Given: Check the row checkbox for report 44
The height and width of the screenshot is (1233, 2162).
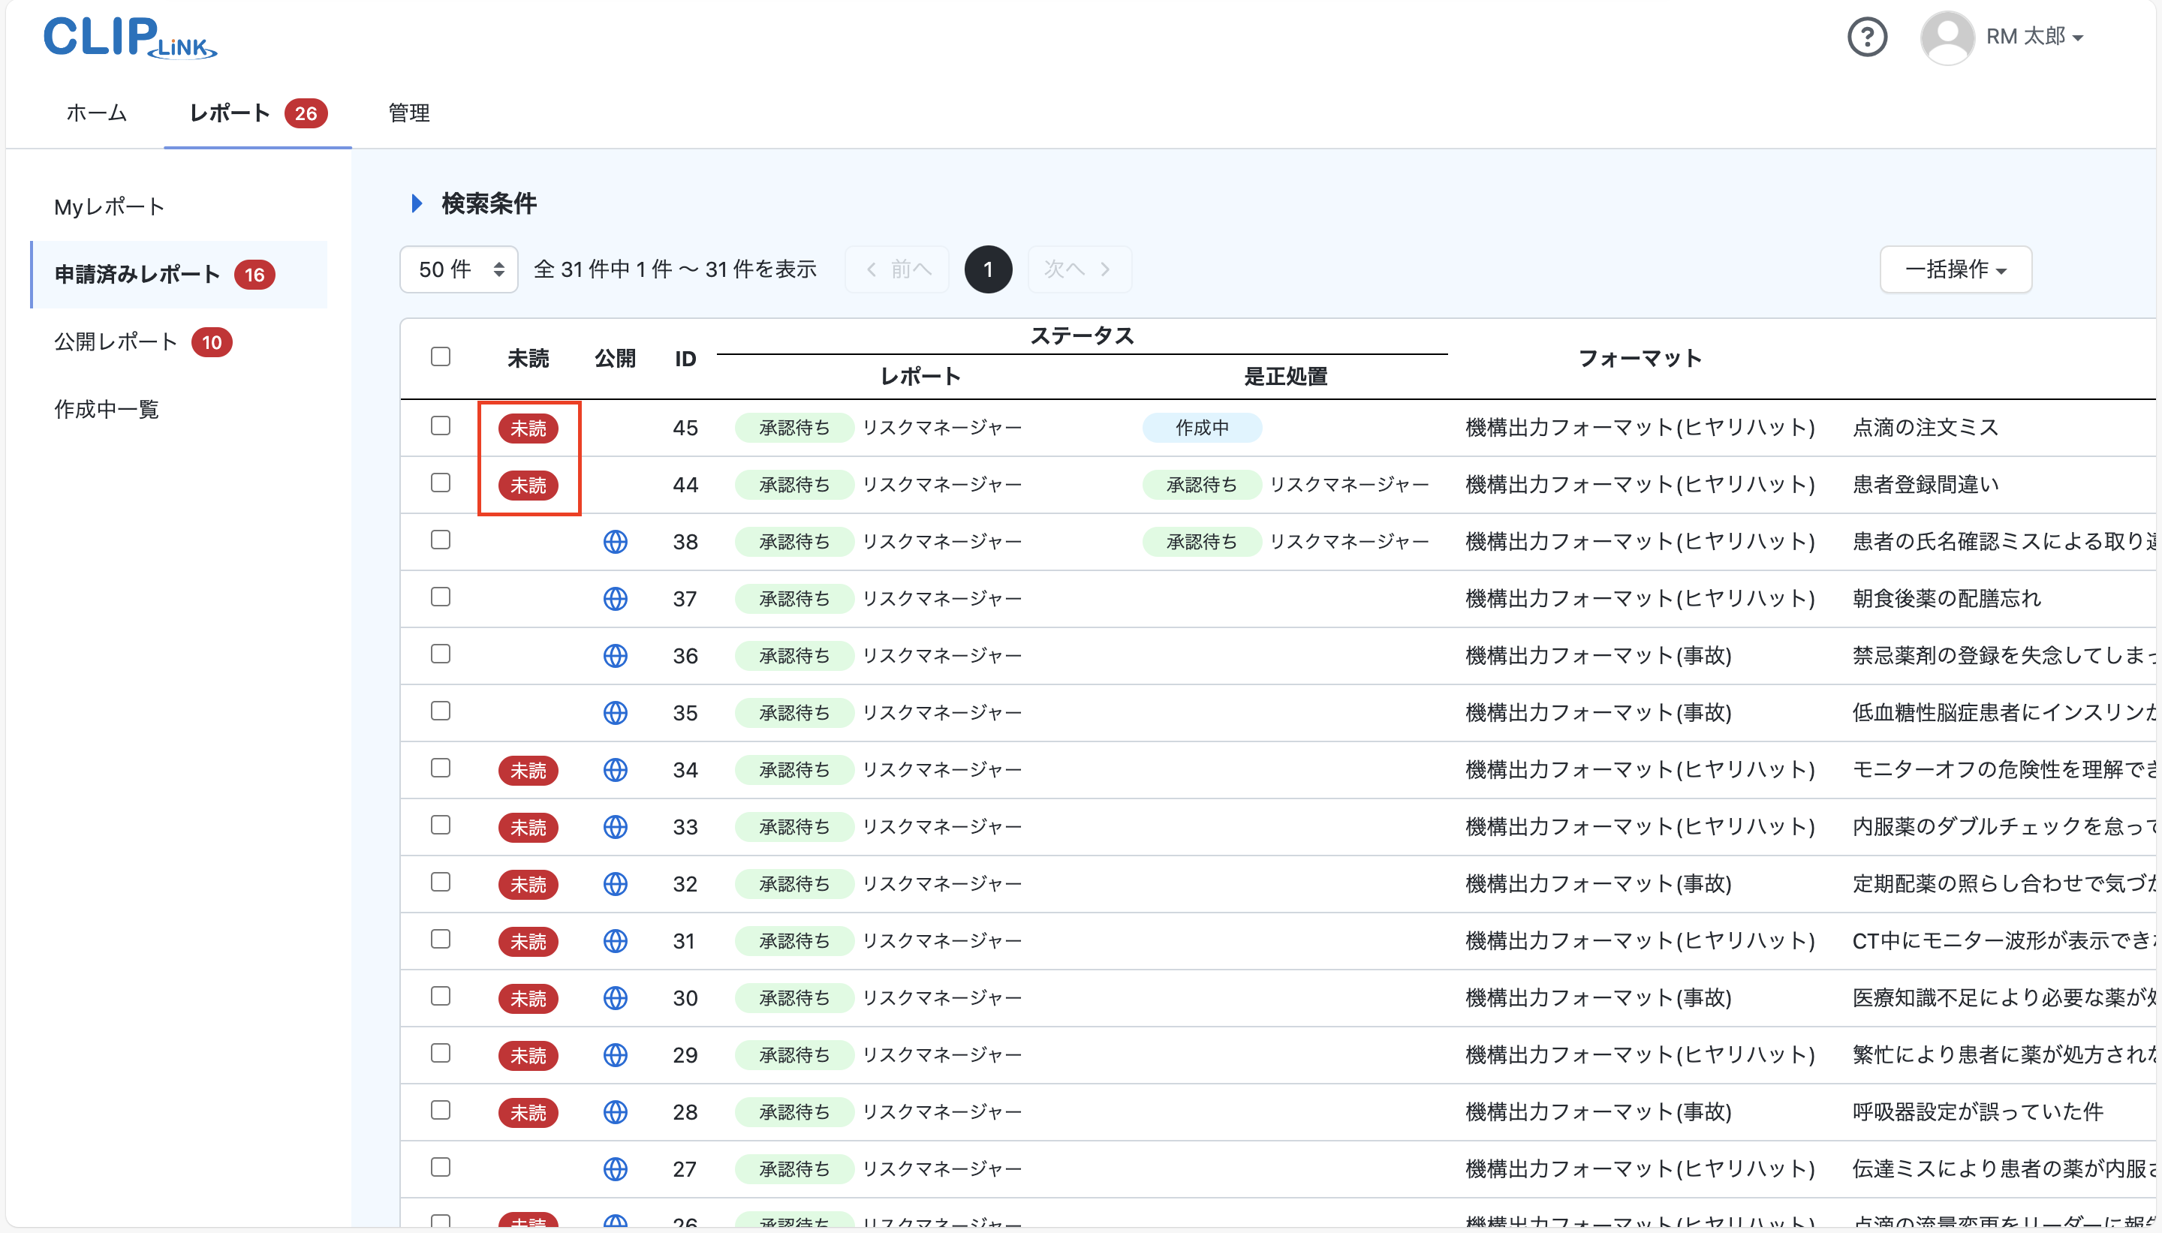Looking at the screenshot, I should [441, 483].
